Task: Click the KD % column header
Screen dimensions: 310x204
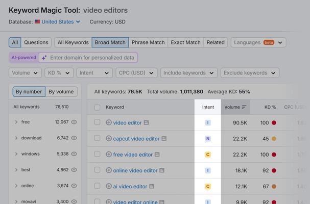Action: pyautogui.click(x=270, y=107)
